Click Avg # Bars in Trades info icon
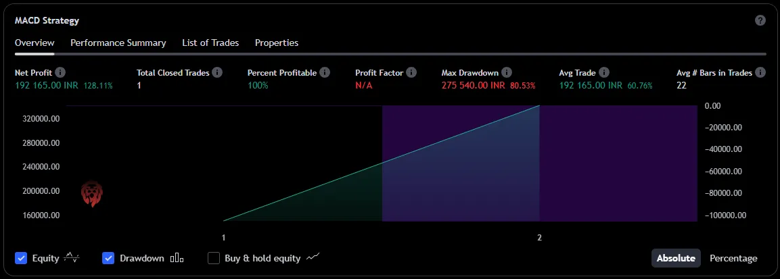Image resolution: width=780 pixels, height=279 pixels. click(x=760, y=72)
